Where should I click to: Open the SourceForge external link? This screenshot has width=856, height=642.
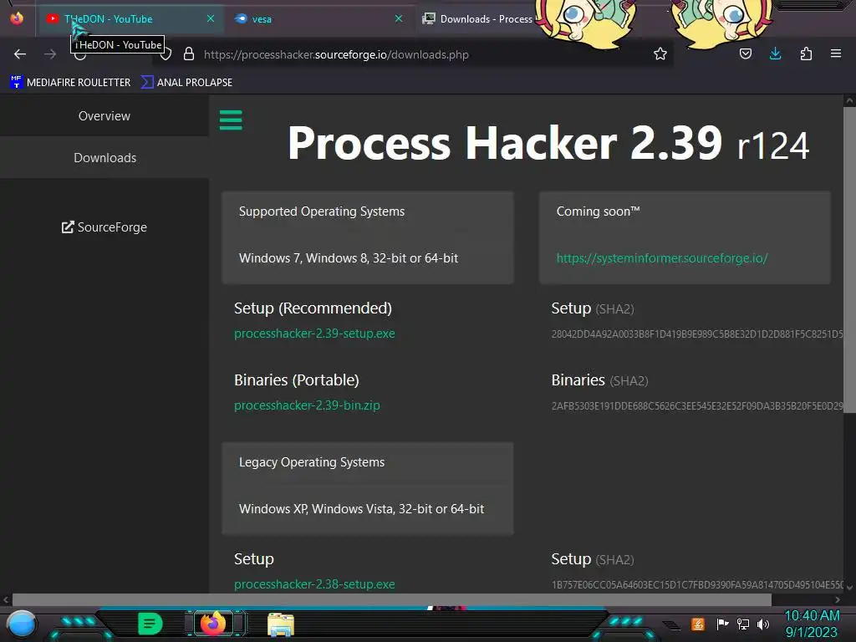[x=104, y=227]
